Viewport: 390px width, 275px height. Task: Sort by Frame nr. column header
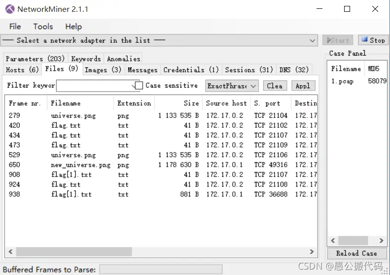point(26,103)
